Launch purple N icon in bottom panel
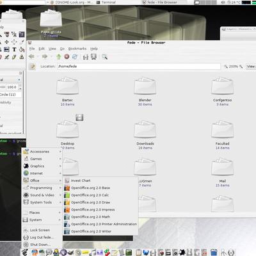 [x=63, y=253]
